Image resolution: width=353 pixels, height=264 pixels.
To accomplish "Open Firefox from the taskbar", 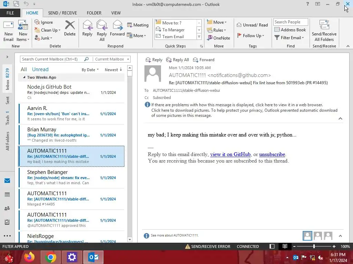I will click(29, 257).
